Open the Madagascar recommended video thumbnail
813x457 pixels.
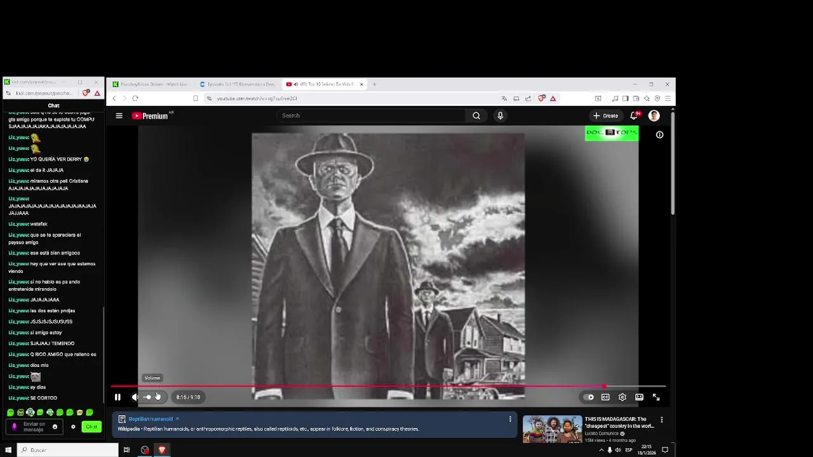(552, 429)
